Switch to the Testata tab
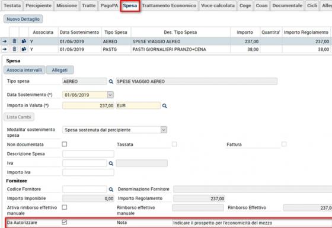Image resolution: width=332 pixels, height=228 pixels. pyautogui.click(x=12, y=6)
